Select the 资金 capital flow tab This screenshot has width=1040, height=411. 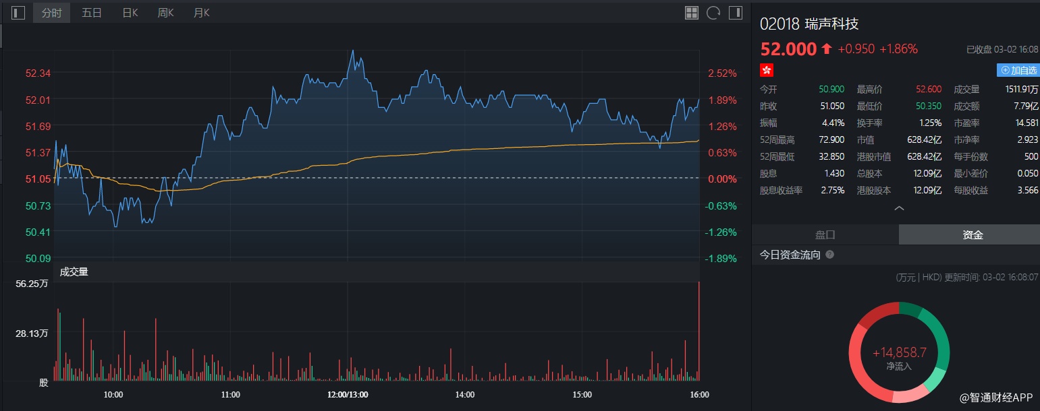coord(973,235)
